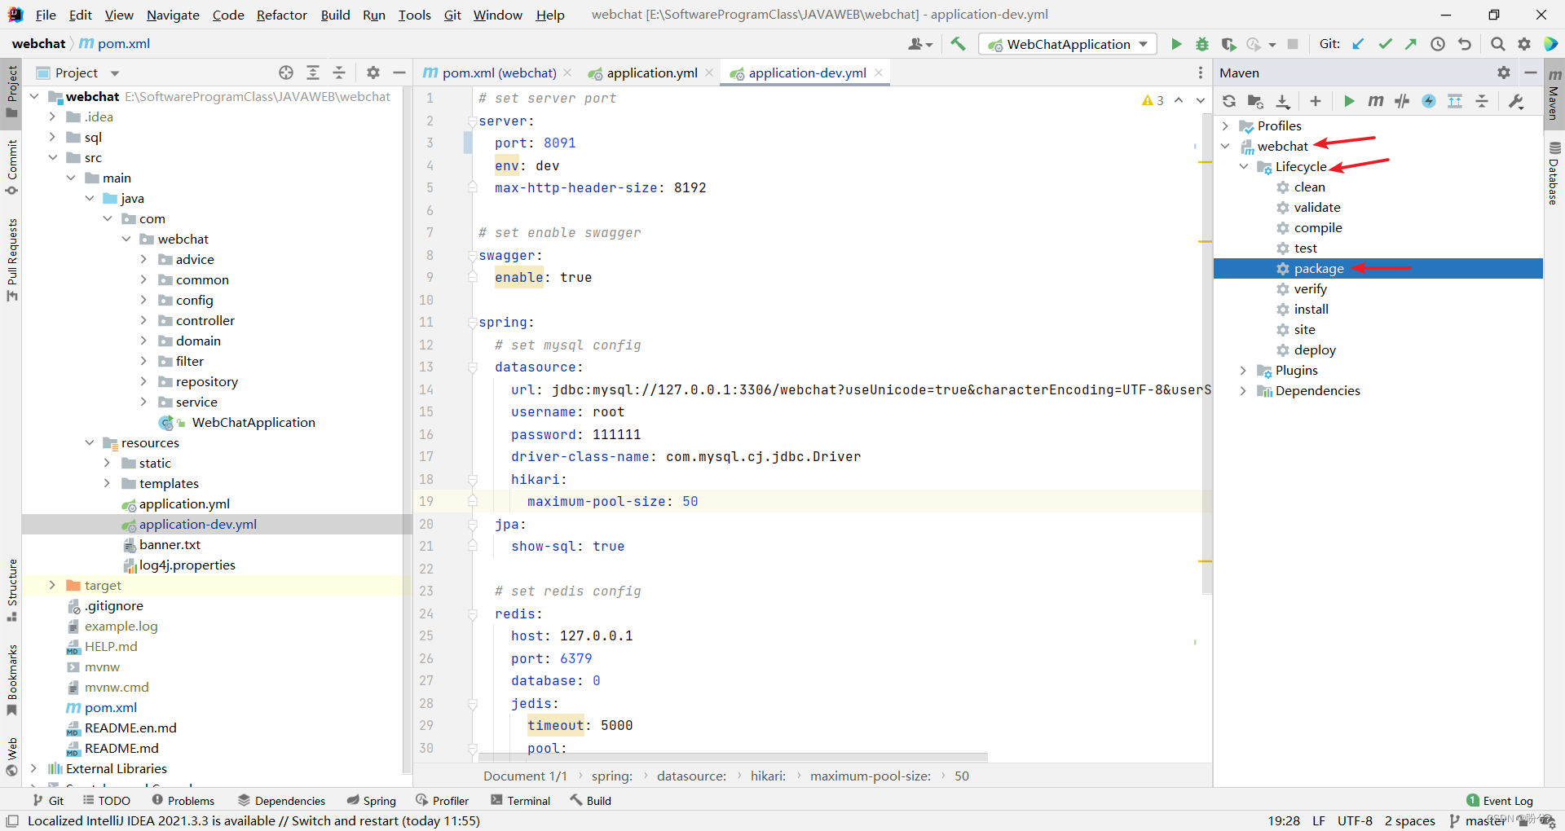Collapse the src folder
Screen dimensions: 1565x831
tap(52, 157)
